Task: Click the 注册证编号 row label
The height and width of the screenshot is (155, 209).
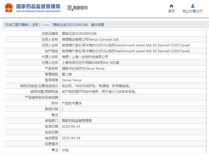Action: point(50,33)
